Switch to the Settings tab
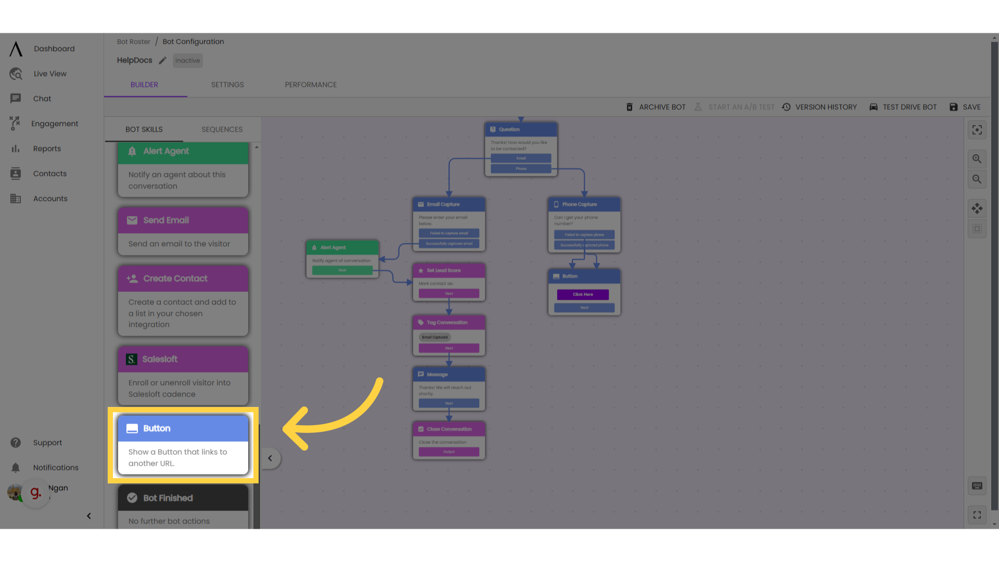This screenshot has width=999, height=562. [228, 84]
